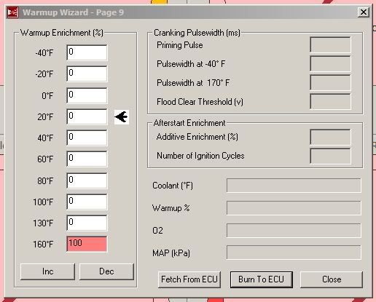The image size is (376, 302).
Task: Select the -40°F warmup enrichment field
Action: click(87, 52)
